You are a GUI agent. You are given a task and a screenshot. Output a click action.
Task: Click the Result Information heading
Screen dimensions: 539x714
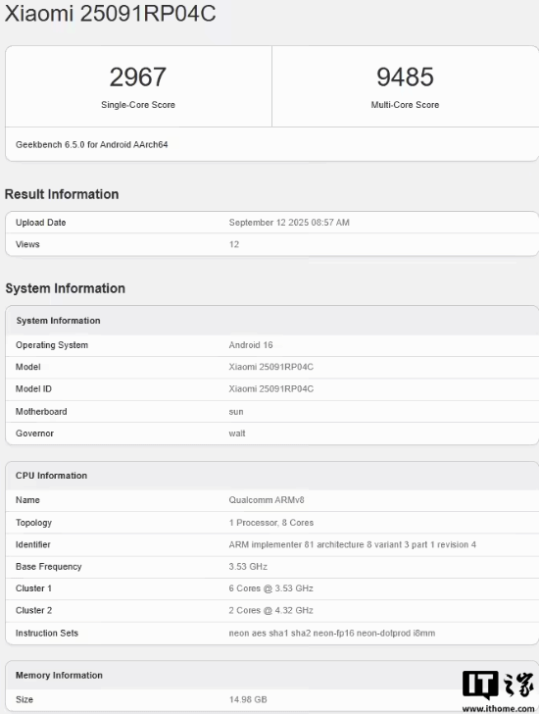(x=62, y=194)
